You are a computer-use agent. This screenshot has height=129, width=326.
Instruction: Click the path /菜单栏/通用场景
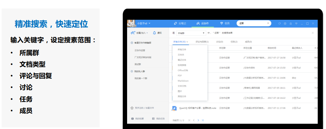pos(252,88)
